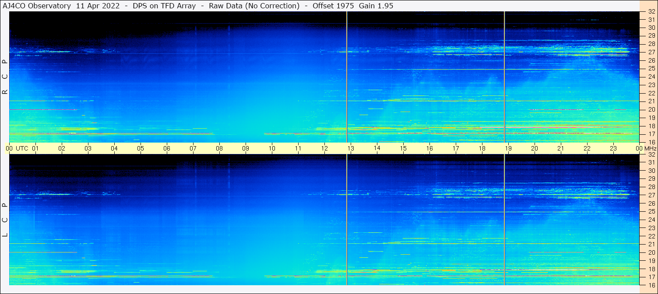Image resolution: width=658 pixels, height=294 pixels.
Task: Select hour "22" on the UTC time axis
Action: [x=587, y=148]
